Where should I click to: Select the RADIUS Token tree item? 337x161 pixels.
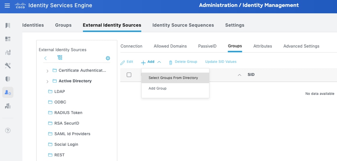tap(68, 113)
